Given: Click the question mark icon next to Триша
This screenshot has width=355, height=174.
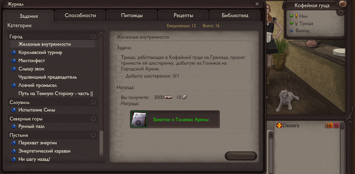Looking at the screenshot, I should (x=296, y=23).
